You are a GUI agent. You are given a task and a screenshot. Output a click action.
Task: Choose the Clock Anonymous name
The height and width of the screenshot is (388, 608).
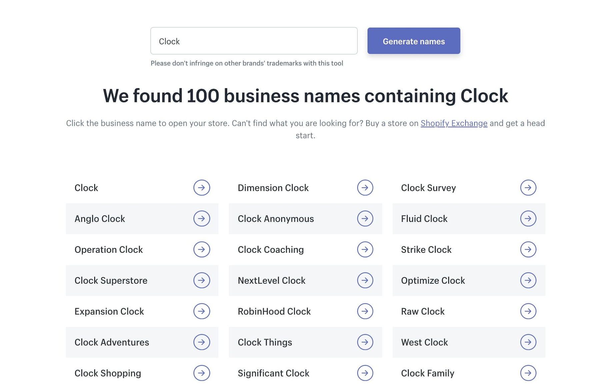(276, 219)
